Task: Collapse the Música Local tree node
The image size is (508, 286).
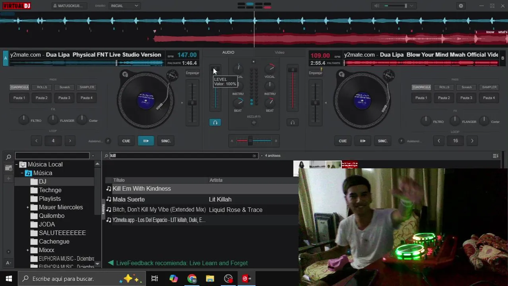Action: [x=17, y=164]
